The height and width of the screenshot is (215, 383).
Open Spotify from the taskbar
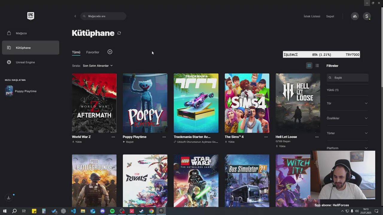pos(112,211)
